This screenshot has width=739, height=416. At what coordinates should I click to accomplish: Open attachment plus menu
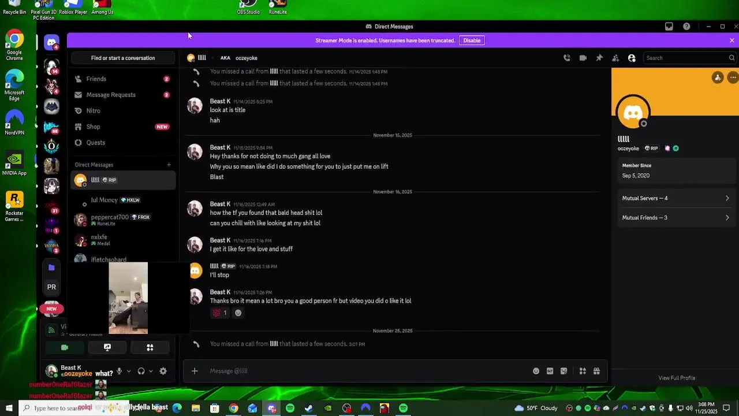(195, 371)
